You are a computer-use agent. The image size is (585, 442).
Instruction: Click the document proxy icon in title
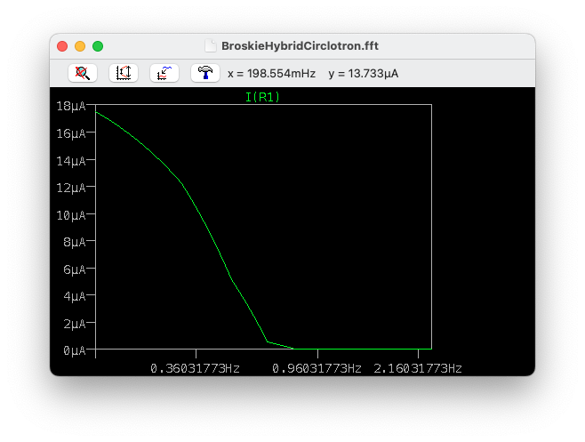211,46
